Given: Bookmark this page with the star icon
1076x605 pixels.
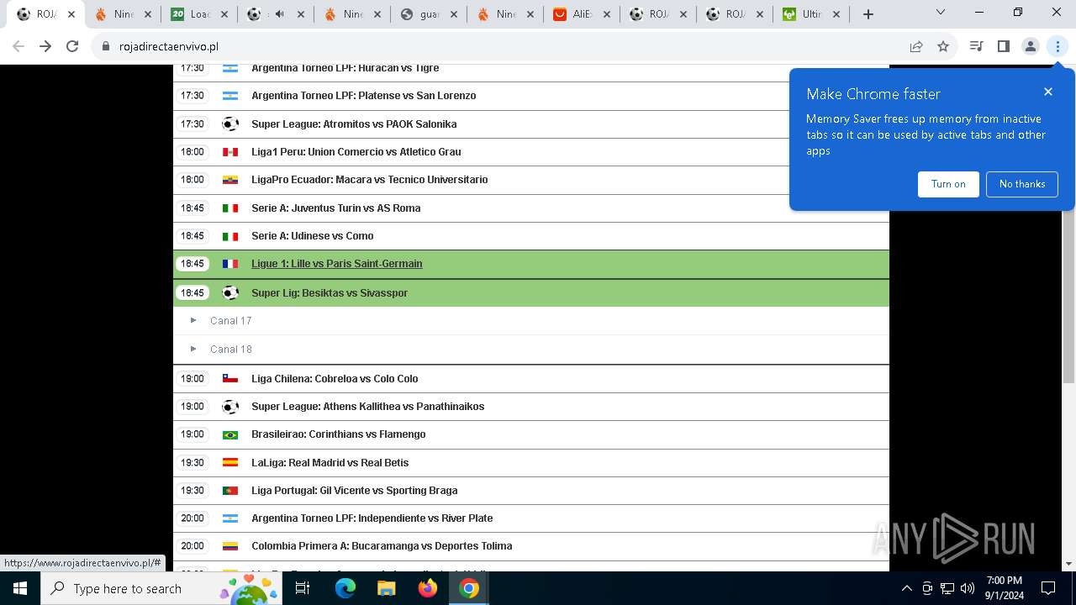Looking at the screenshot, I should pyautogui.click(x=943, y=46).
